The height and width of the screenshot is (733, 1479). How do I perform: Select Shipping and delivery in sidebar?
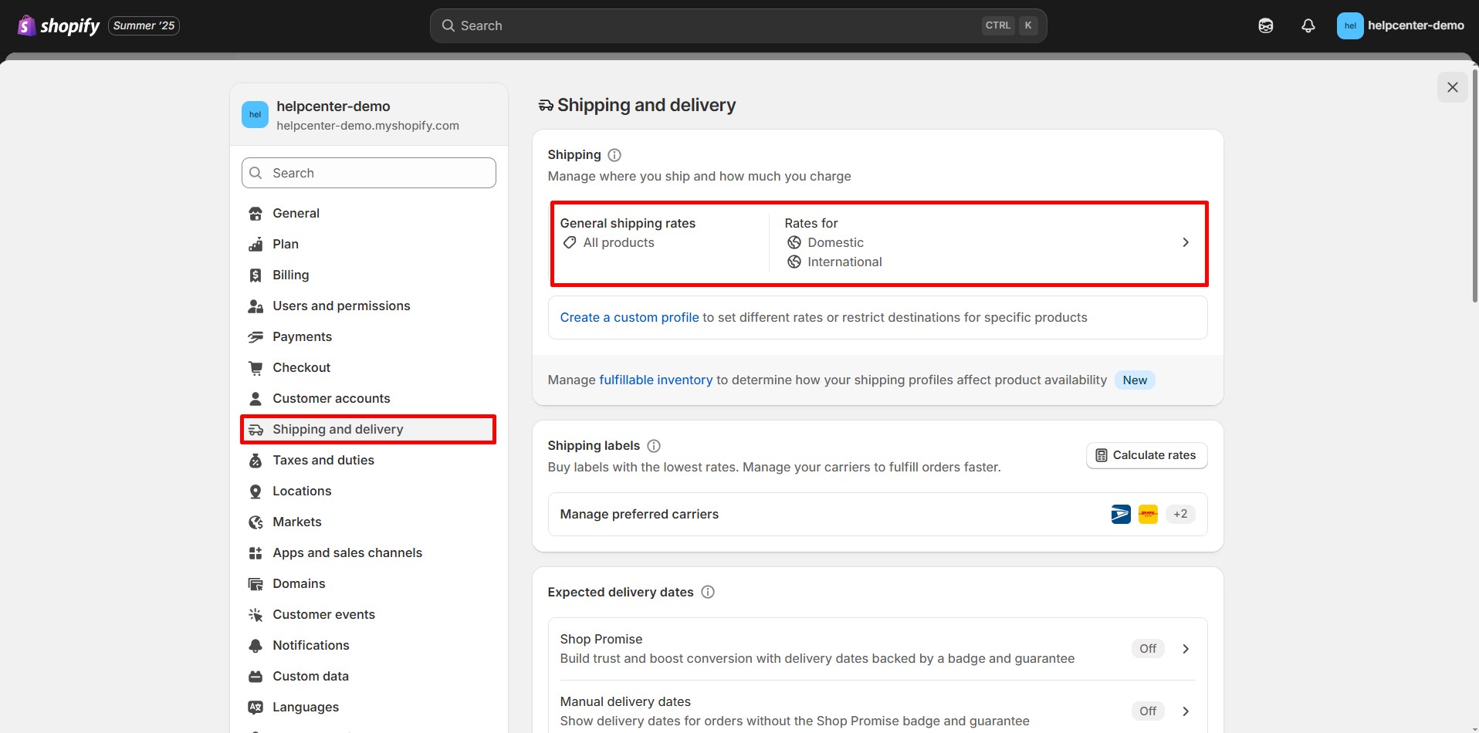tap(338, 429)
